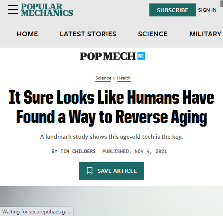223x216 pixels.
Task: Follow the Health breadcrumb link
Action: click(124, 78)
